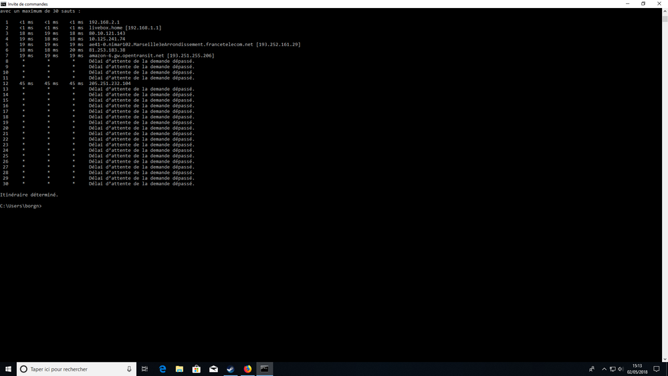
Task: Close the Invite de commandes window
Action: 659,3
